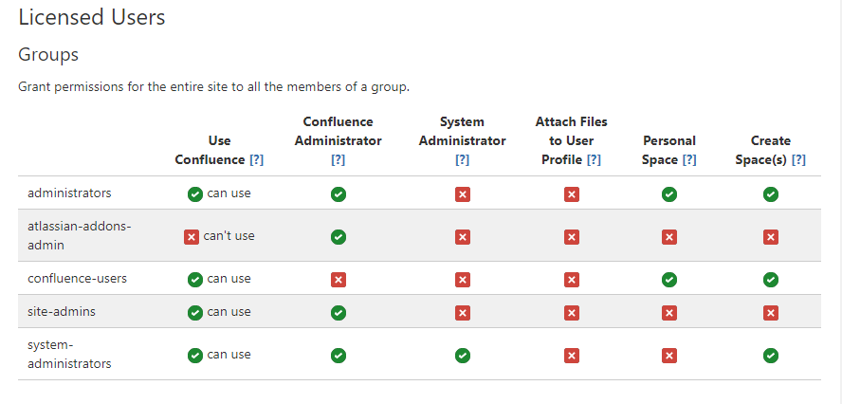Click system-administrators Use Confluence green check

tap(195, 356)
